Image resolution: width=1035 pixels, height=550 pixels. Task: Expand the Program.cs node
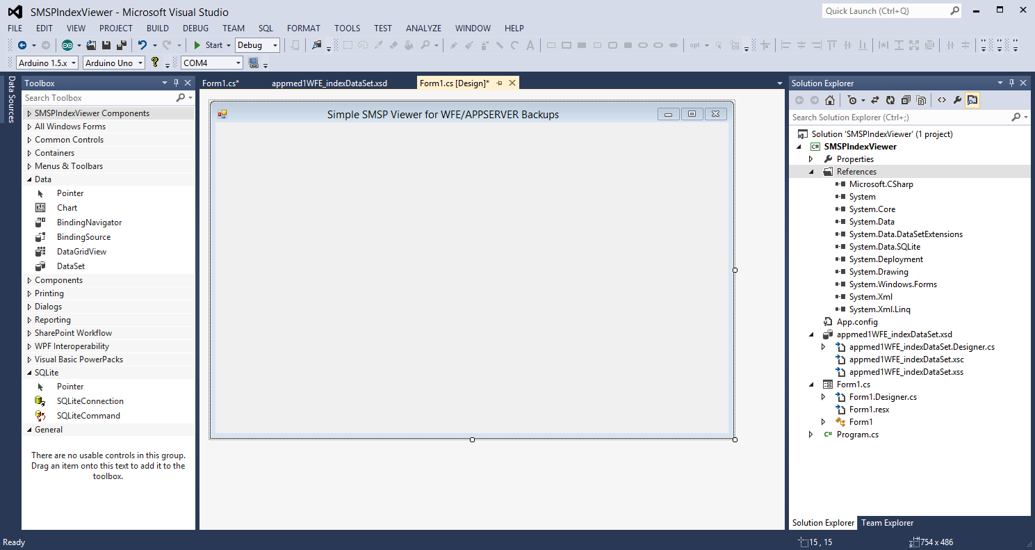[x=811, y=435]
